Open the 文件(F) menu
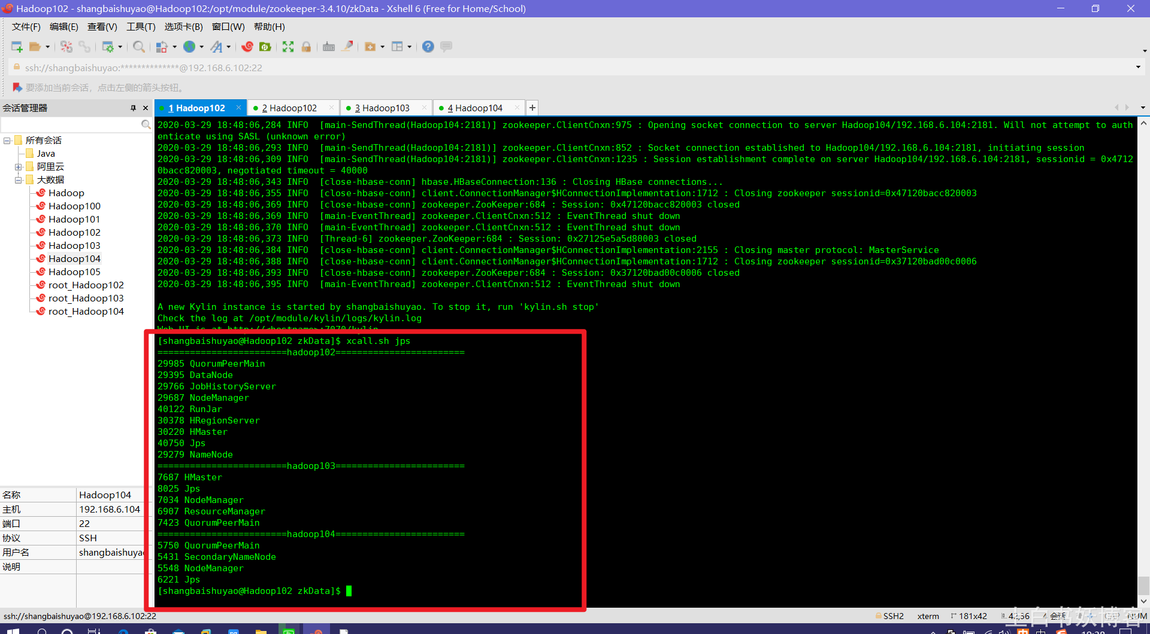The image size is (1150, 634). (x=26, y=27)
